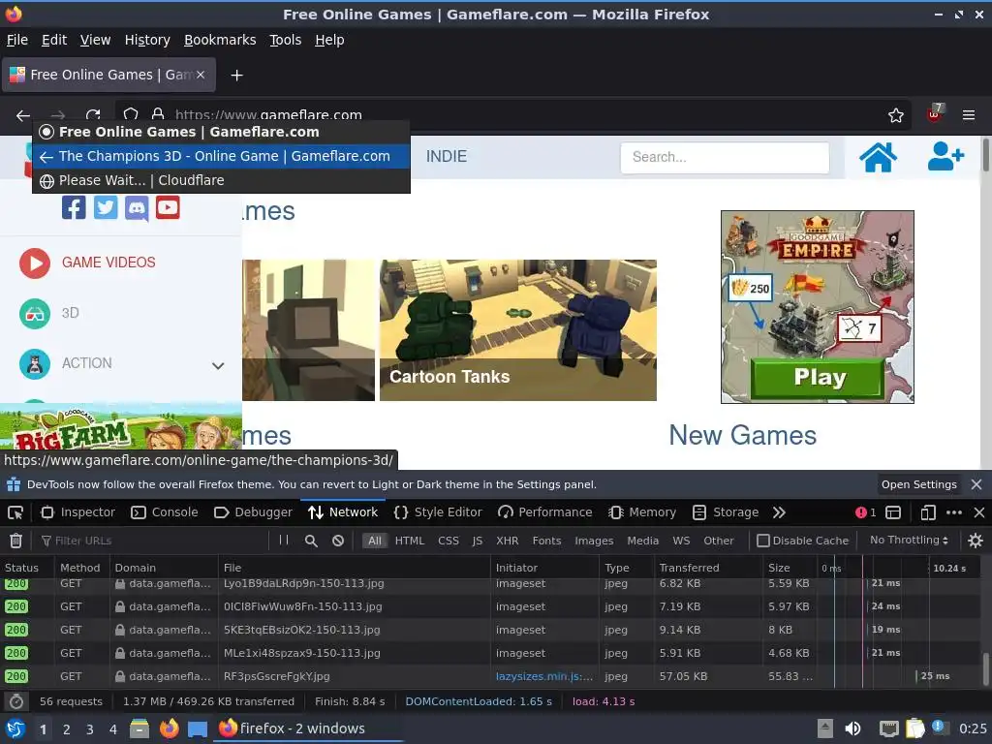
Task: Open DevTools three-dot options menu
Action: click(x=954, y=512)
